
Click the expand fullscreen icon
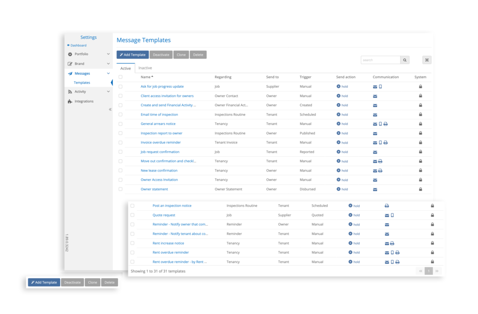[x=427, y=60]
